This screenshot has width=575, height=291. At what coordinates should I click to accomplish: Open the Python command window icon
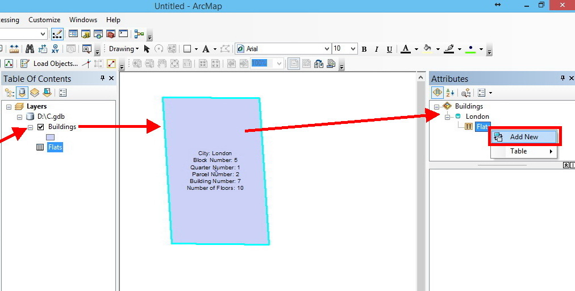point(124,34)
